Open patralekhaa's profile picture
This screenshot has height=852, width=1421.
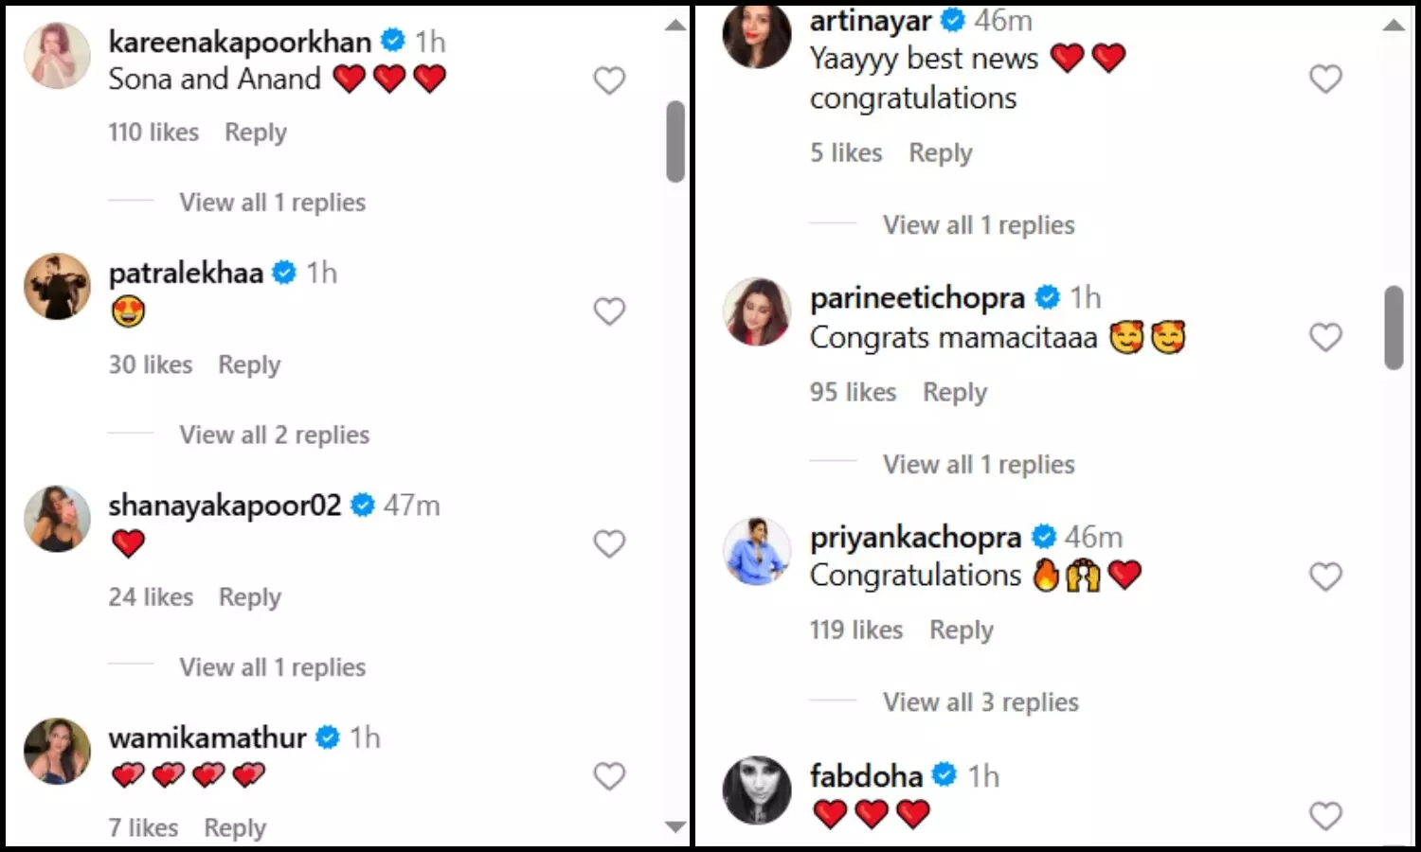point(57,286)
